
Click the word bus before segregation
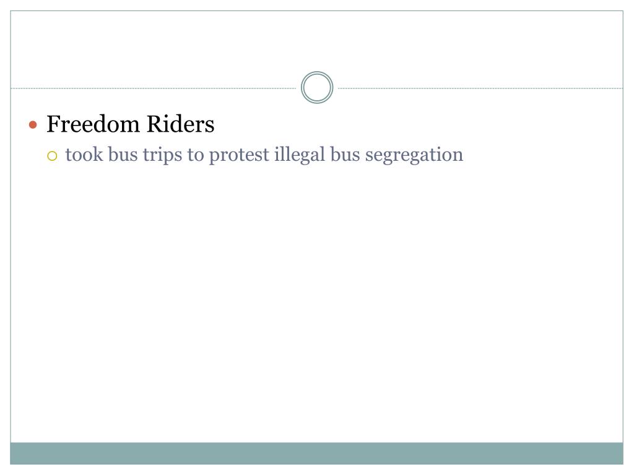345,154
